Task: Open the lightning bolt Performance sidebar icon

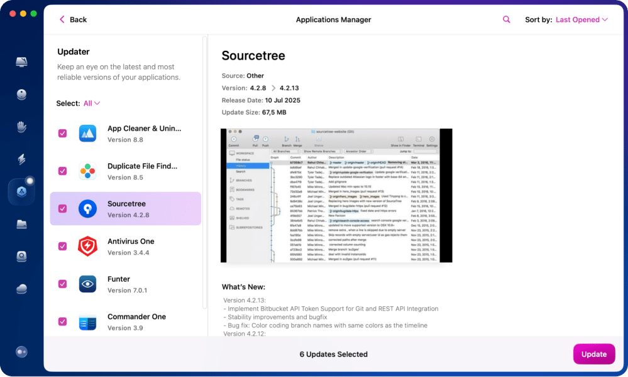Action: coord(21,159)
